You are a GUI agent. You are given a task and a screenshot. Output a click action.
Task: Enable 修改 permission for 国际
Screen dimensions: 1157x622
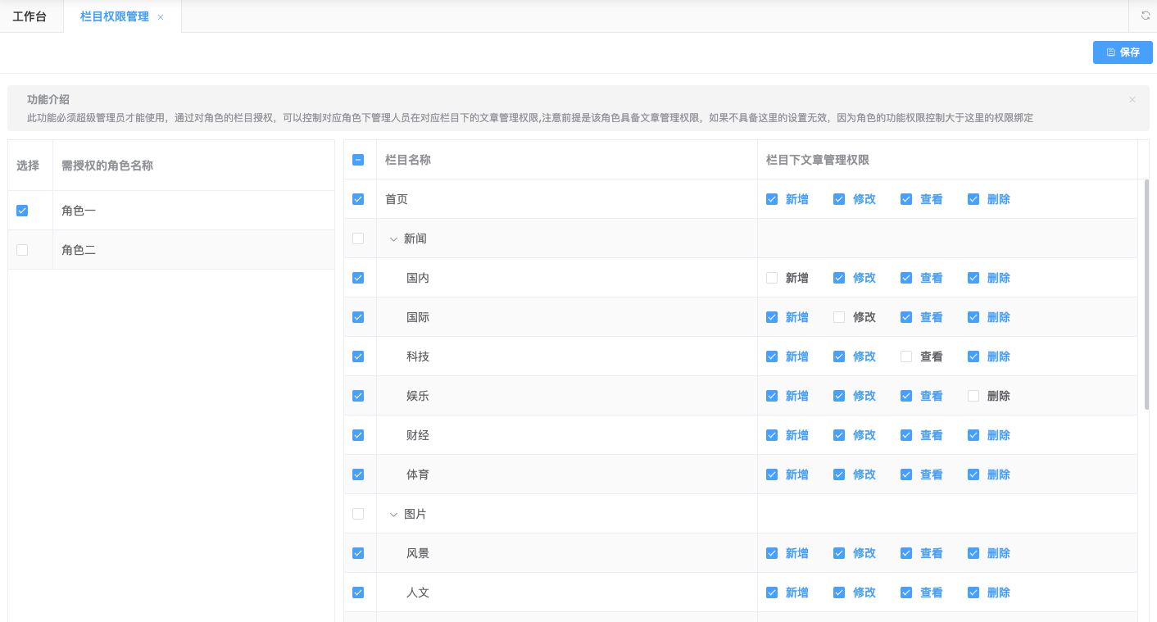pyautogui.click(x=839, y=317)
